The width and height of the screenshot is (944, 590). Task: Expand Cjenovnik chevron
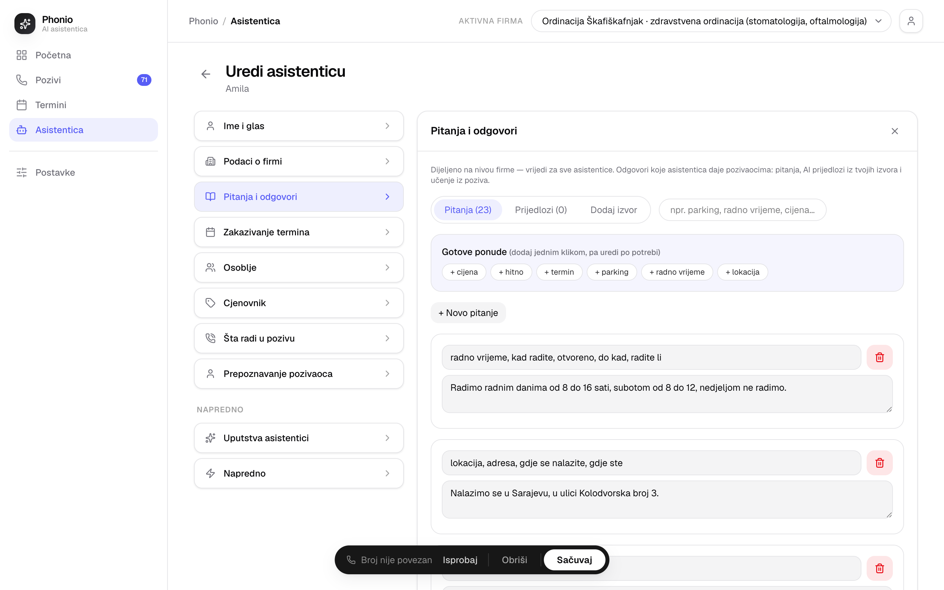tap(387, 303)
